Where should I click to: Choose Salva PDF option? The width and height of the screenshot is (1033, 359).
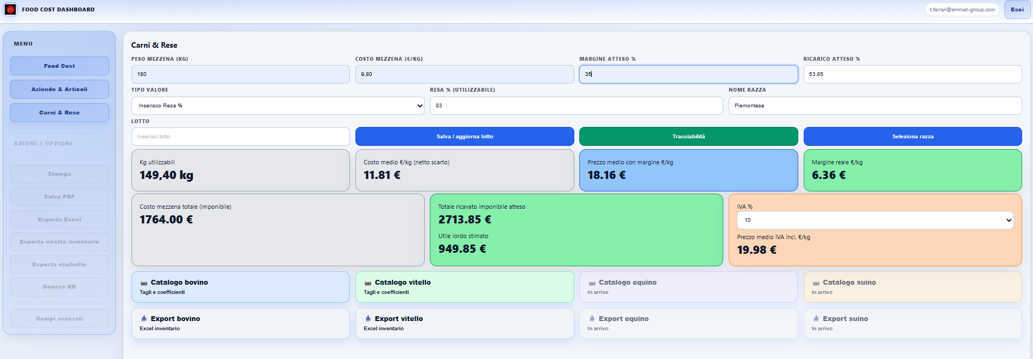[59, 197]
